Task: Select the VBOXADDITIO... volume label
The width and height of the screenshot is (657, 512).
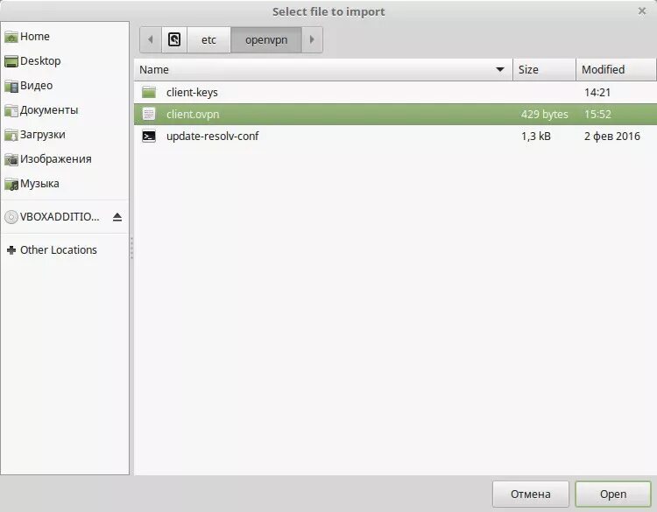Action: click(60, 217)
